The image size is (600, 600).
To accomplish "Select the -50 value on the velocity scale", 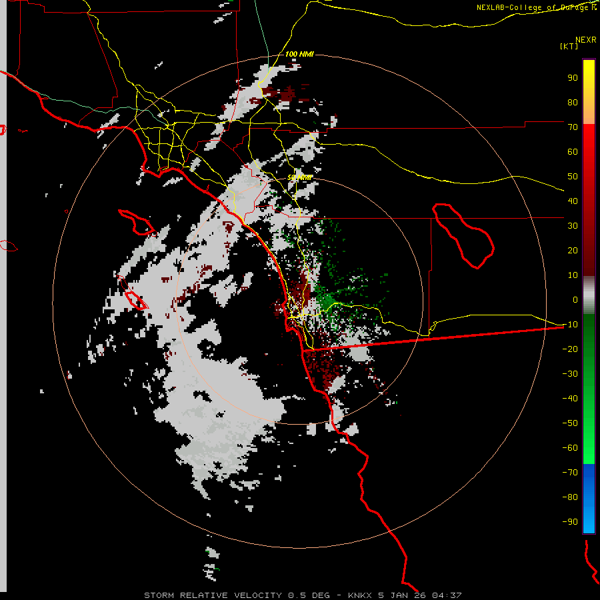I will [x=570, y=423].
